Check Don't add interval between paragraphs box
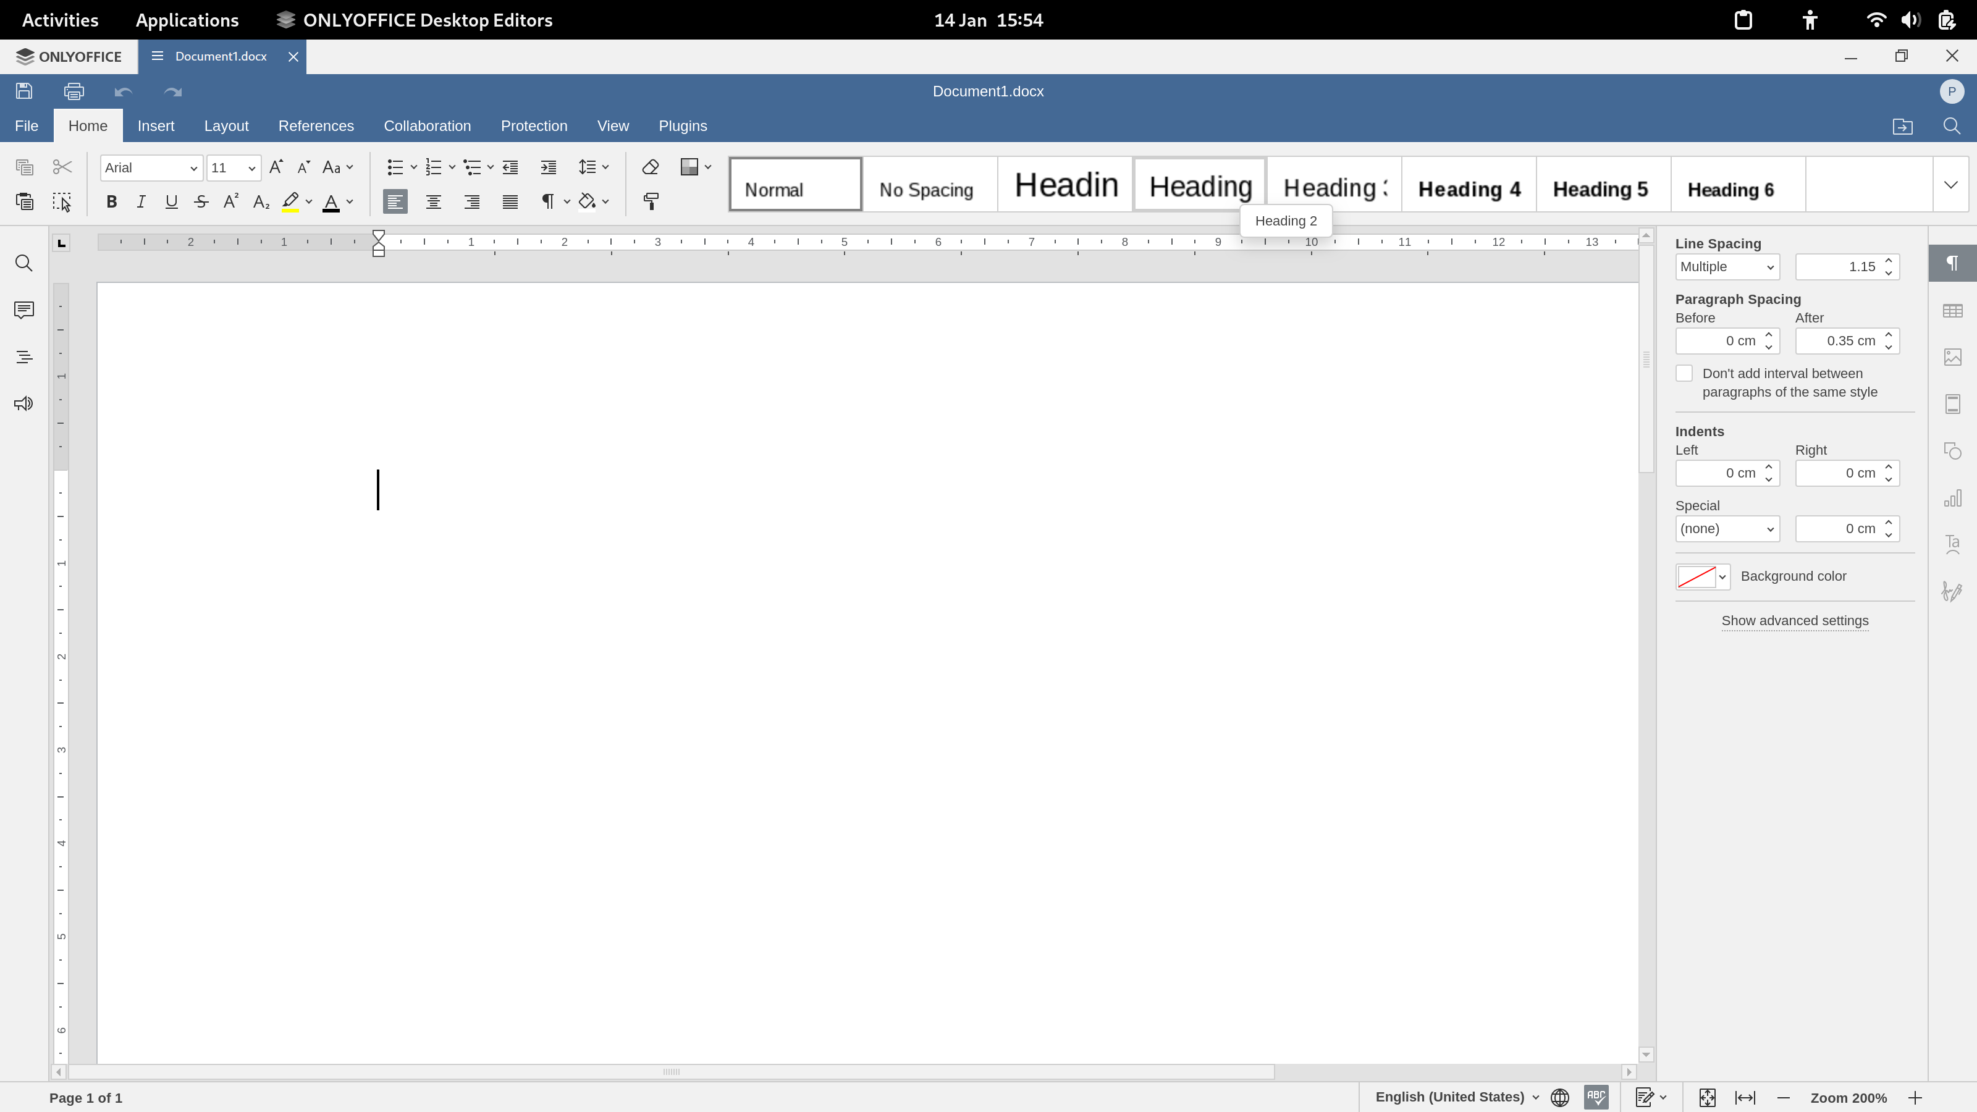Screen dimensions: 1977x1112 tap(1684, 374)
